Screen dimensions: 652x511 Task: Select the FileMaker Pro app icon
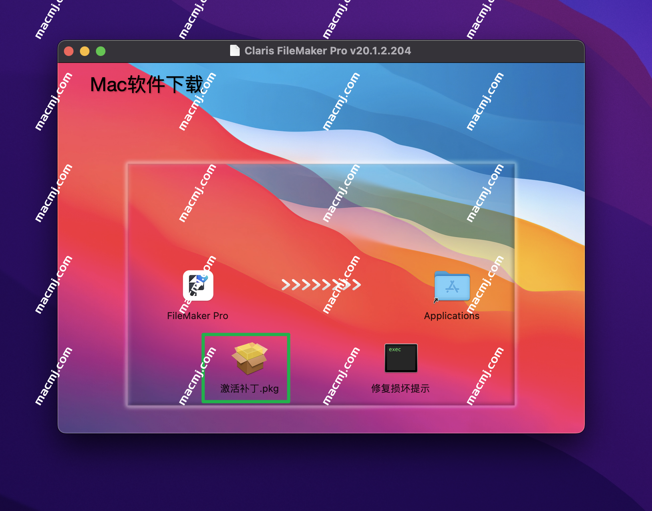click(198, 285)
